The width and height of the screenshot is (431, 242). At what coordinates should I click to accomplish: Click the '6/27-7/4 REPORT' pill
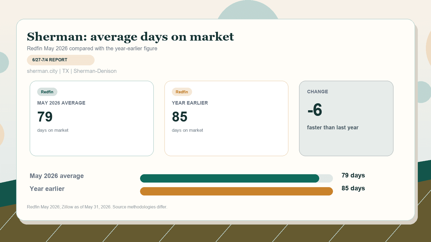[x=61, y=60]
